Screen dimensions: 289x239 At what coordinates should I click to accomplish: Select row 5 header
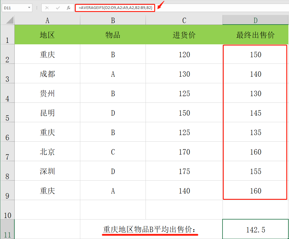pyautogui.click(x=7, y=112)
